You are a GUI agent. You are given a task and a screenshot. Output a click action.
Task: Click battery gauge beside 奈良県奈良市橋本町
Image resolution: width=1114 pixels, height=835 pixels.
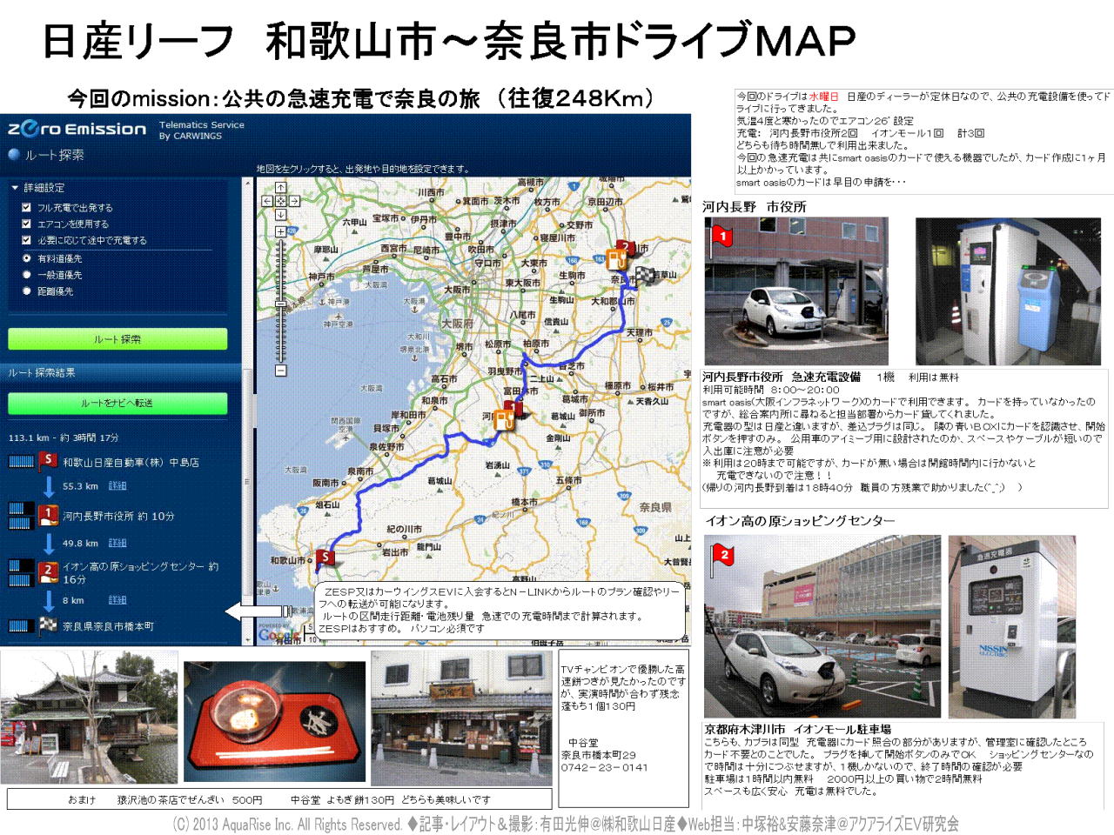click(x=21, y=625)
